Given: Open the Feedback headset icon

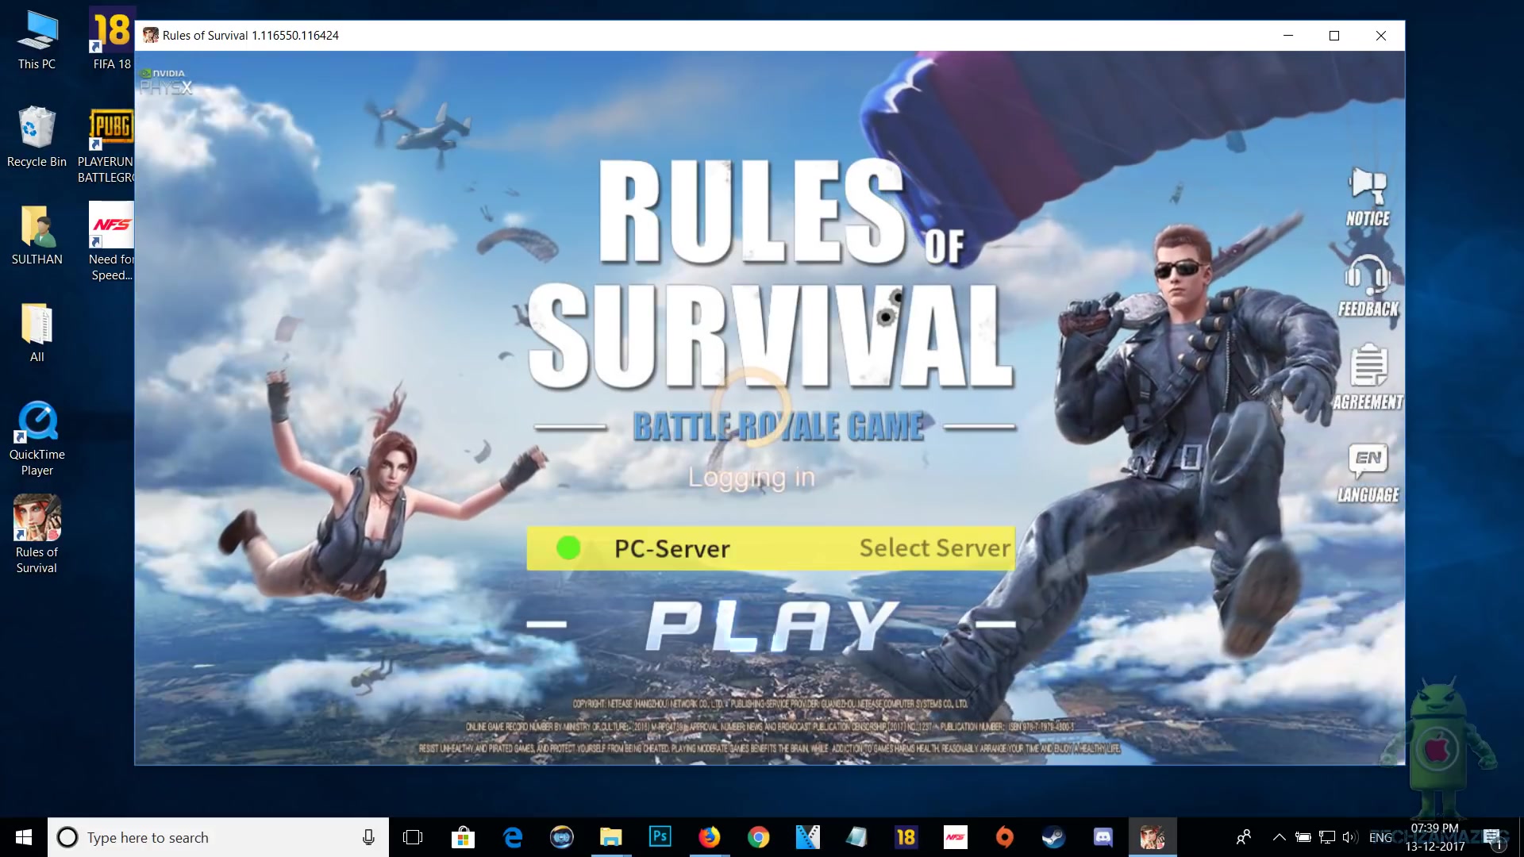Looking at the screenshot, I should click(x=1368, y=275).
